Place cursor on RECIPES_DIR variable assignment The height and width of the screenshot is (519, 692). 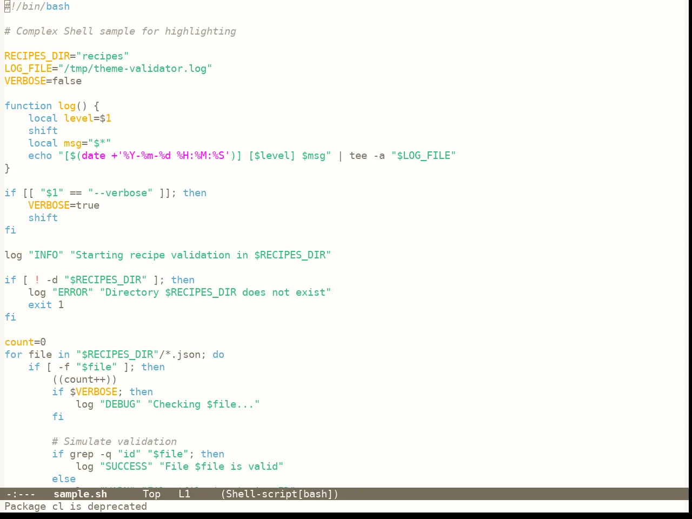pos(66,56)
